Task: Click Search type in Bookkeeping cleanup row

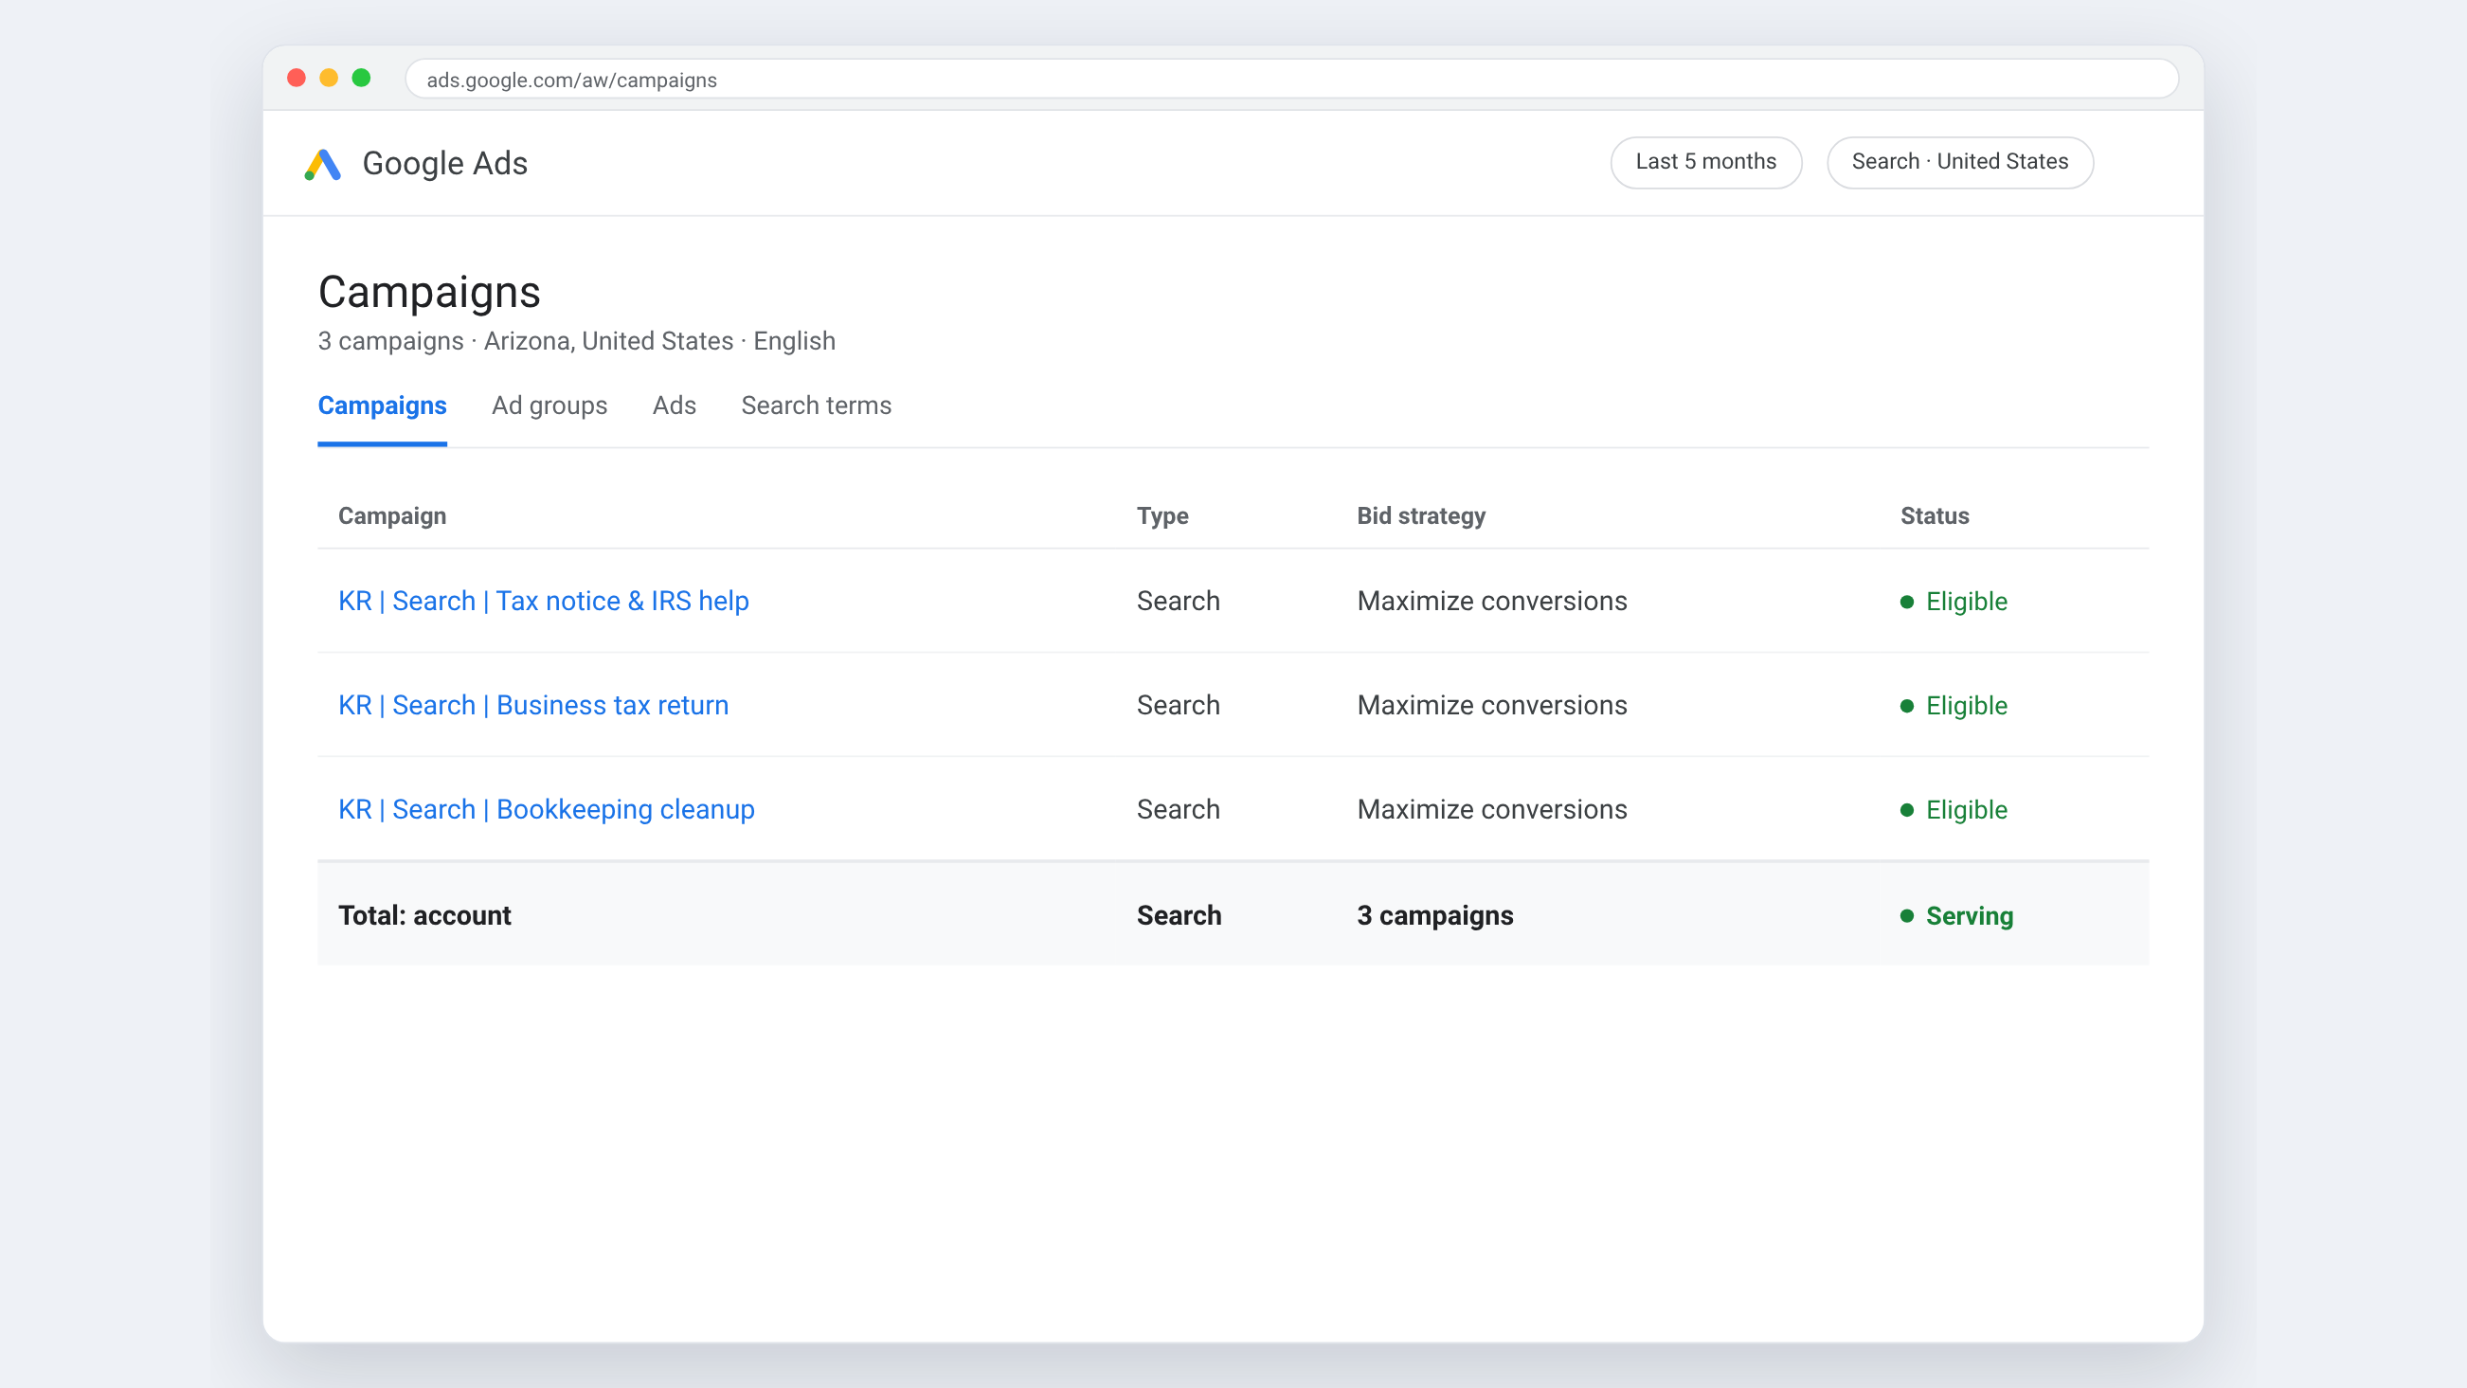Action: pos(1178,809)
